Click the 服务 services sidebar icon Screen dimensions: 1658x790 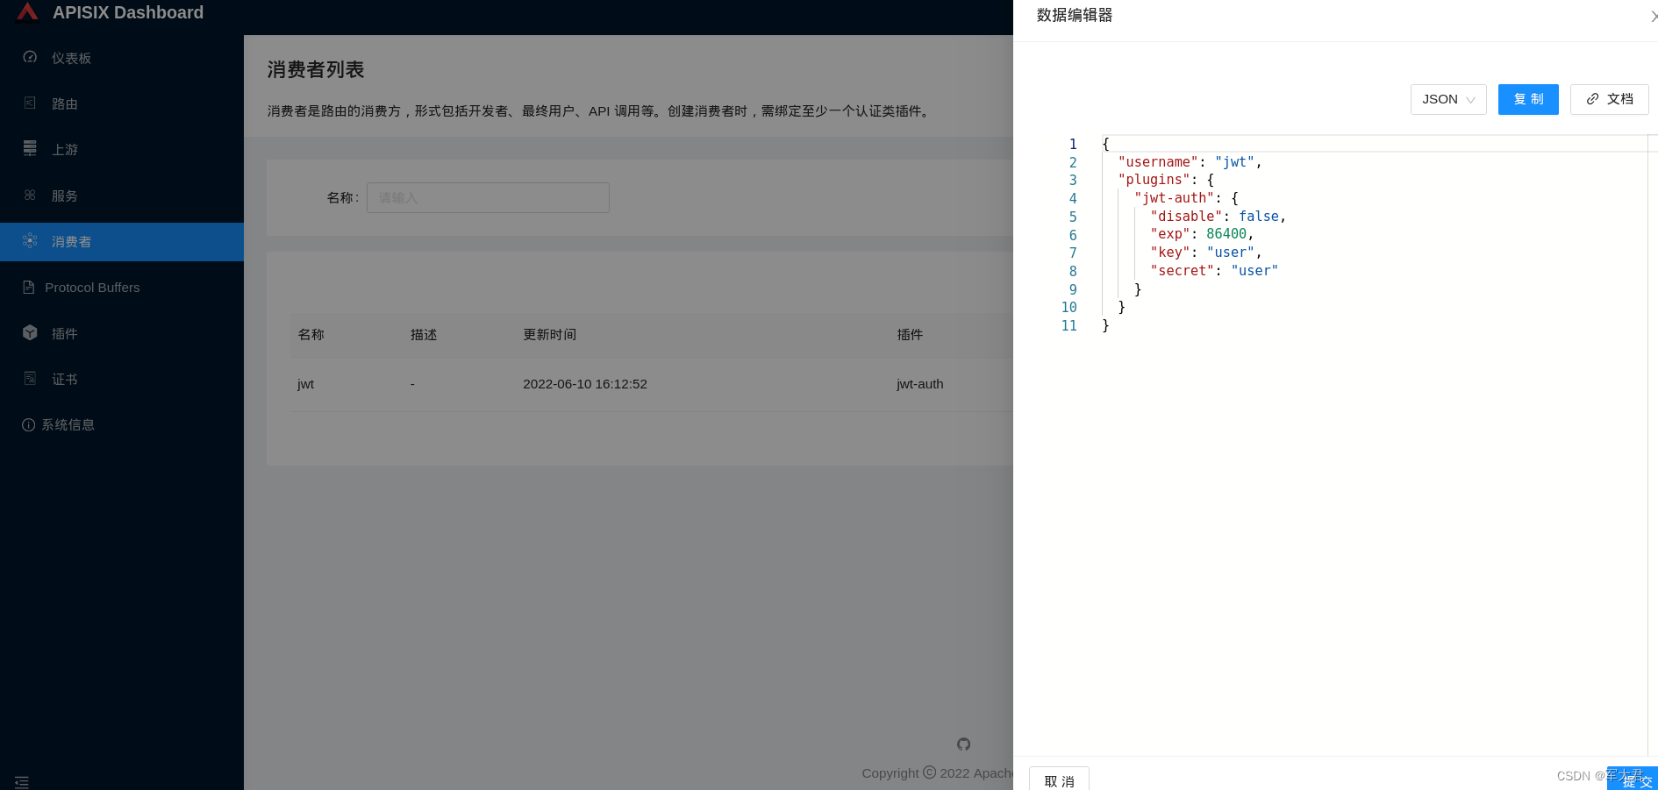(30, 196)
